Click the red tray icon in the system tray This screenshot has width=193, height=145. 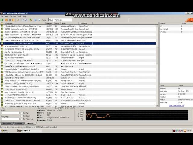174,131
